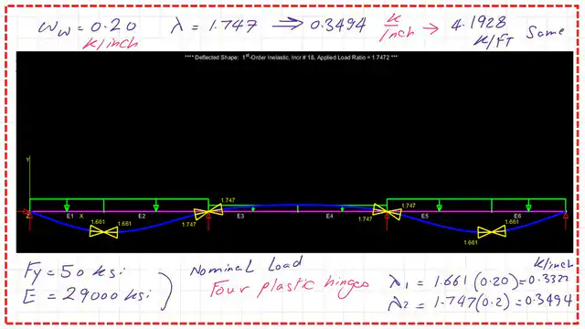Select the E1 element label
This screenshot has width=585, height=329.
(x=69, y=217)
